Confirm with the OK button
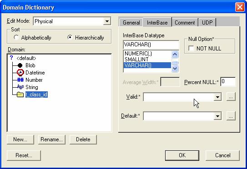Screen dimensions: 247x169 tap(182, 155)
